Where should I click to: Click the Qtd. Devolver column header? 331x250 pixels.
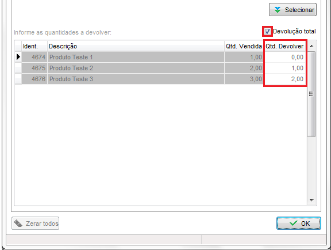(x=284, y=46)
